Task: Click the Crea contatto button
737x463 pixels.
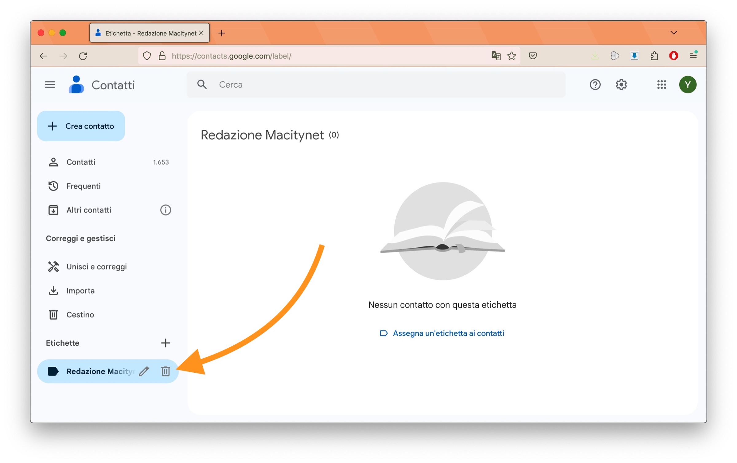Action: point(81,126)
